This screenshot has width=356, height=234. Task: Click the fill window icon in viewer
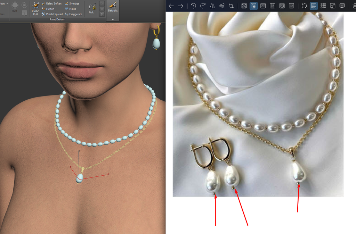click(282, 6)
